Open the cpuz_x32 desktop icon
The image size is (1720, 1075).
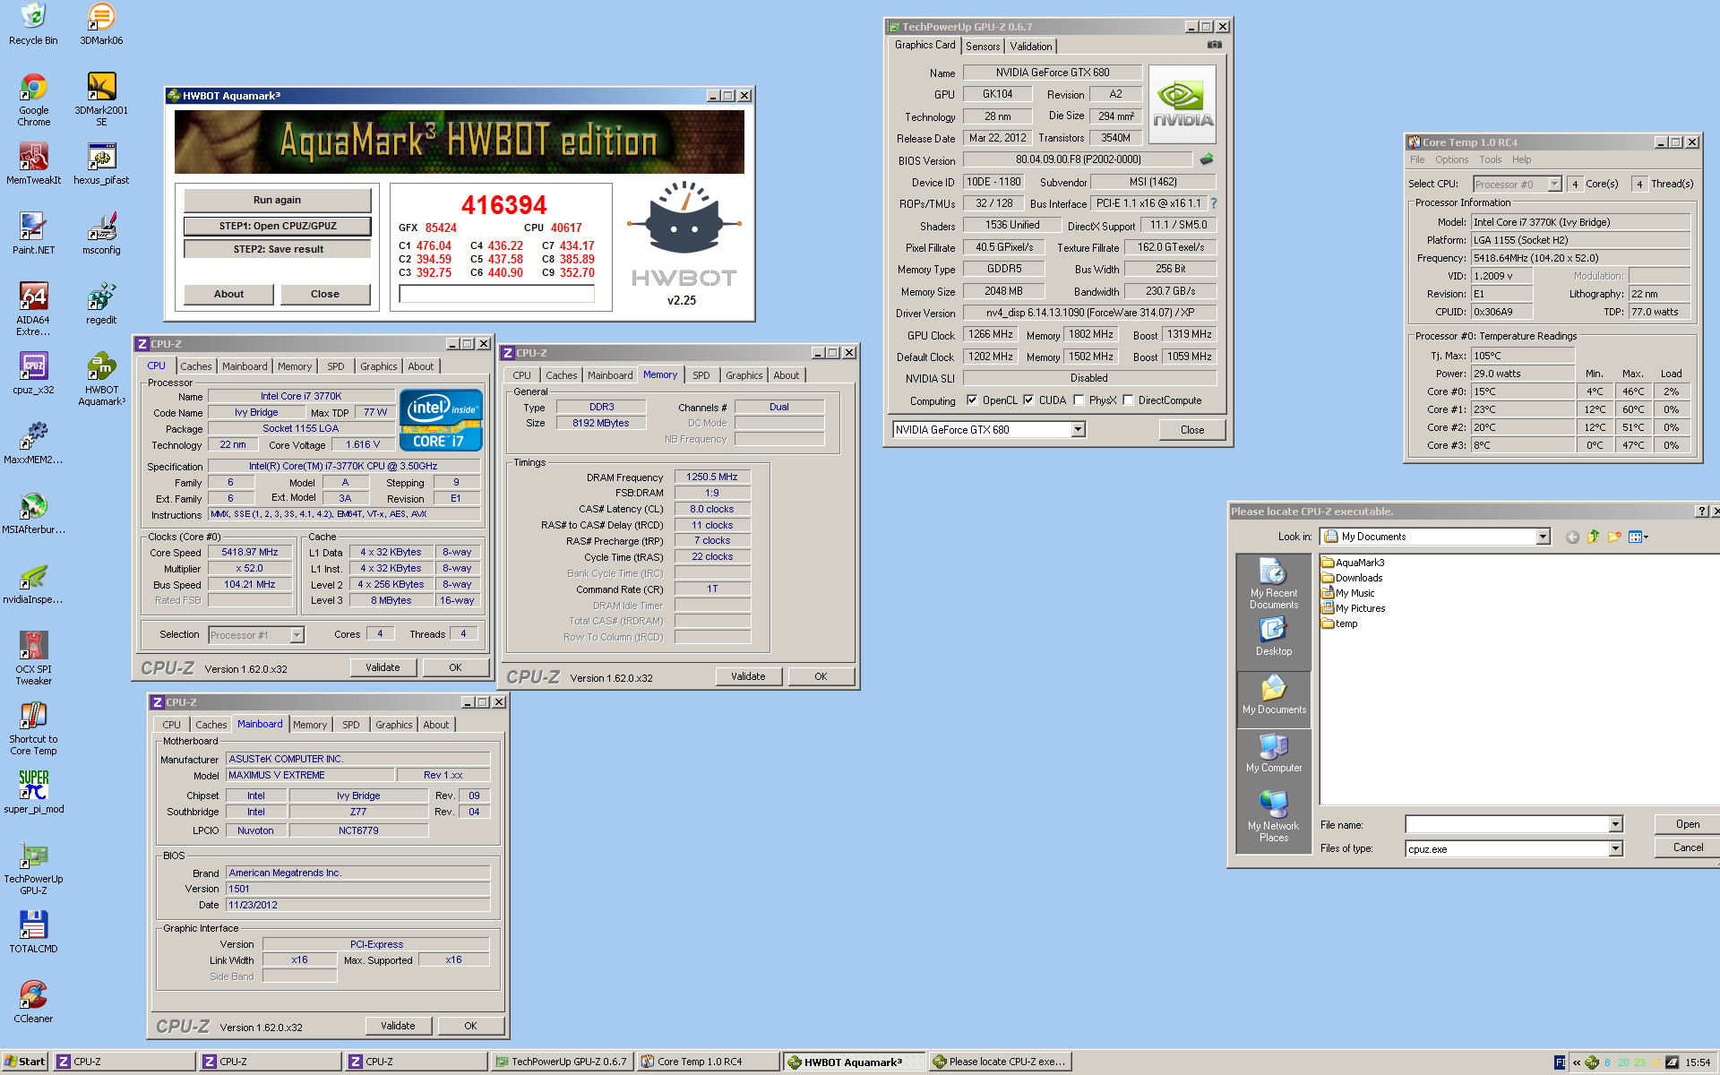[33, 374]
